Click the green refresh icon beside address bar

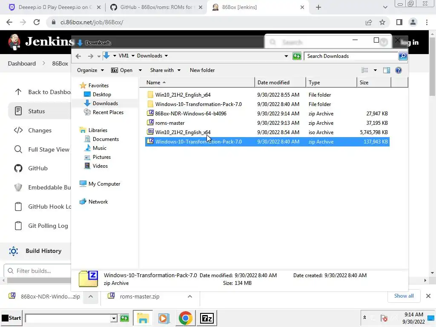(x=297, y=56)
